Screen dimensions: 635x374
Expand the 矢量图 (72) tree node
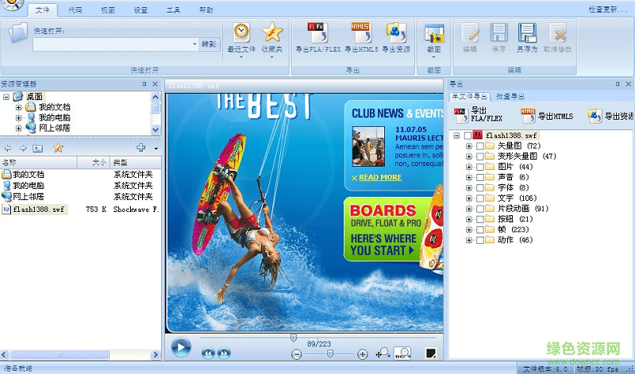(x=469, y=146)
